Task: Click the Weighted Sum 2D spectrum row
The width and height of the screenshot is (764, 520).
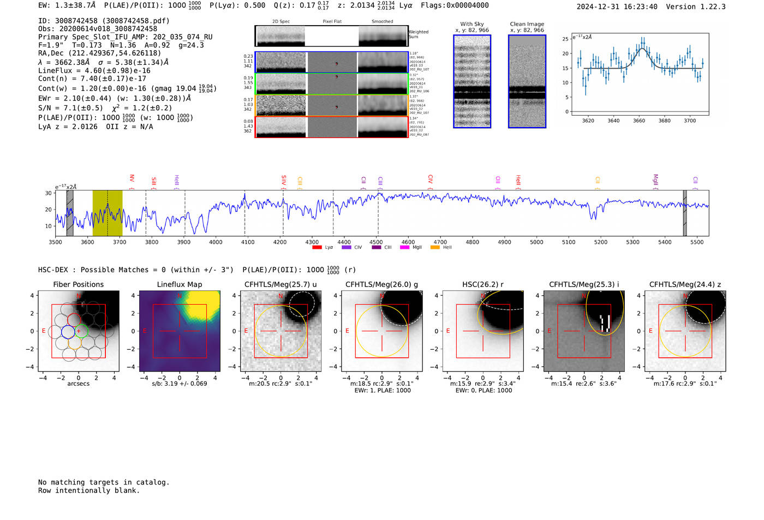Action: [332, 36]
